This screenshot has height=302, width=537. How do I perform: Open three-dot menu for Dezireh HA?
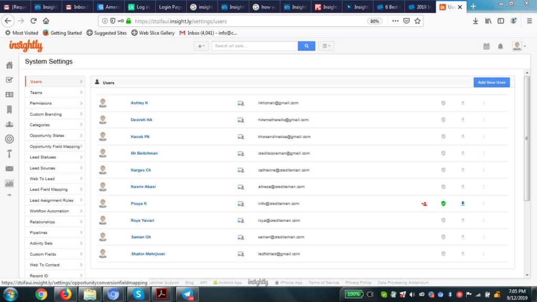(x=483, y=120)
